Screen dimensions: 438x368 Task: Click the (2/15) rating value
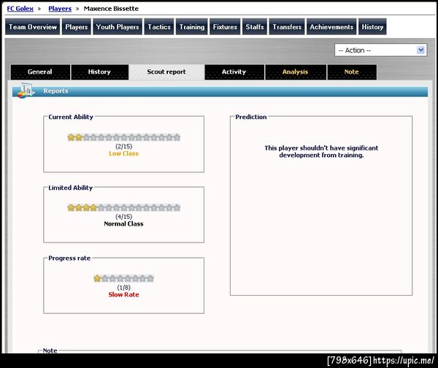coord(124,147)
